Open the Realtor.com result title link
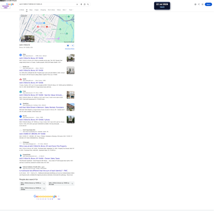The image size is (215, 211). coord(31,70)
